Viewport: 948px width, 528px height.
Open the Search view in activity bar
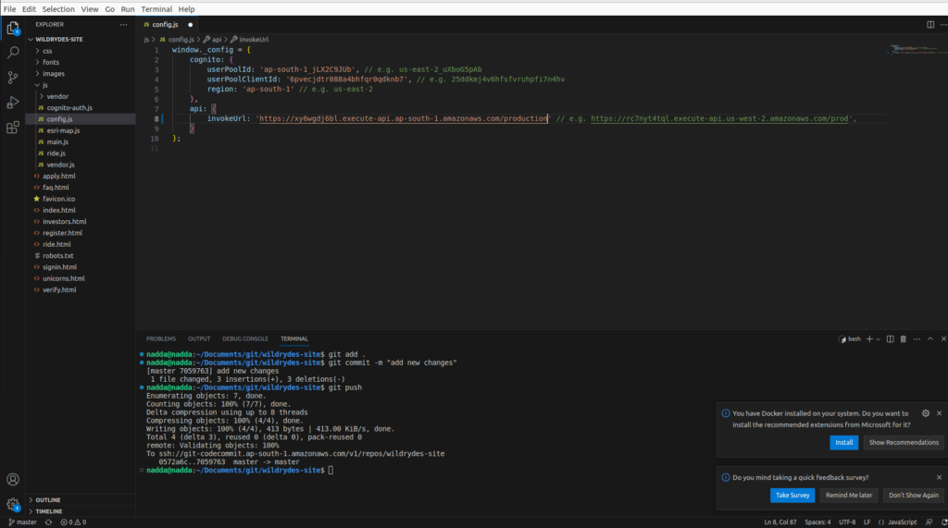coord(13,53)
